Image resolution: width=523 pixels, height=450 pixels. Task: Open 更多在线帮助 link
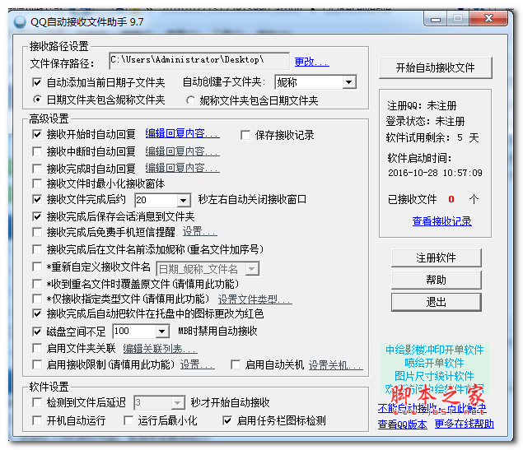464,424
